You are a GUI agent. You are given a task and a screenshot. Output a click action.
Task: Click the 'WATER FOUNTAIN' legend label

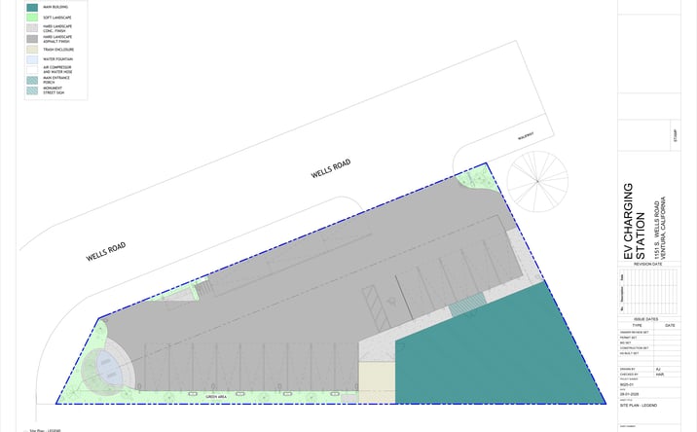pyautogui.click(x=57, y=59)
